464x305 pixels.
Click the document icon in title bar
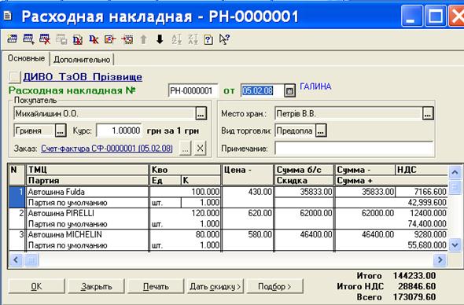click(x=7, y=16)
